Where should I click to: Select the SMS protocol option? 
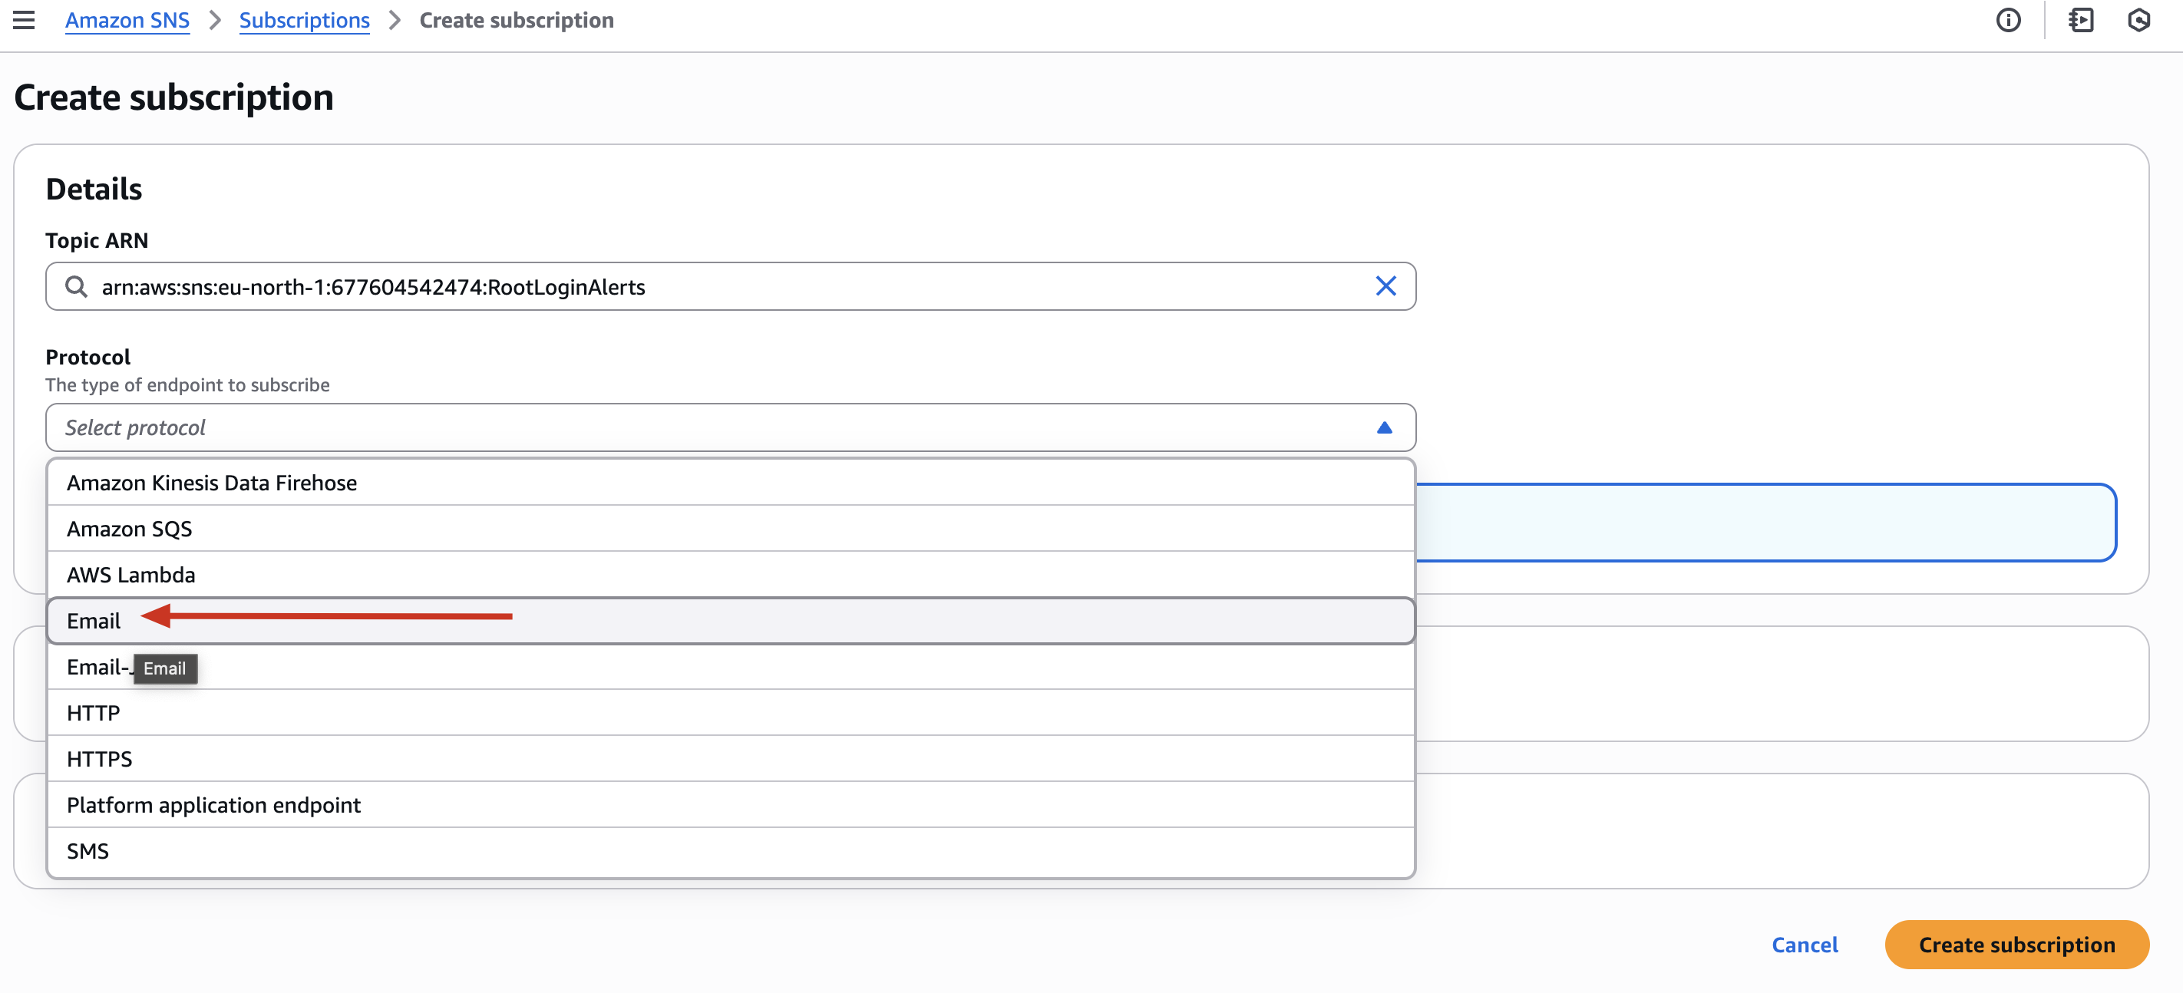pyautogui.click(x=731, y=851)
